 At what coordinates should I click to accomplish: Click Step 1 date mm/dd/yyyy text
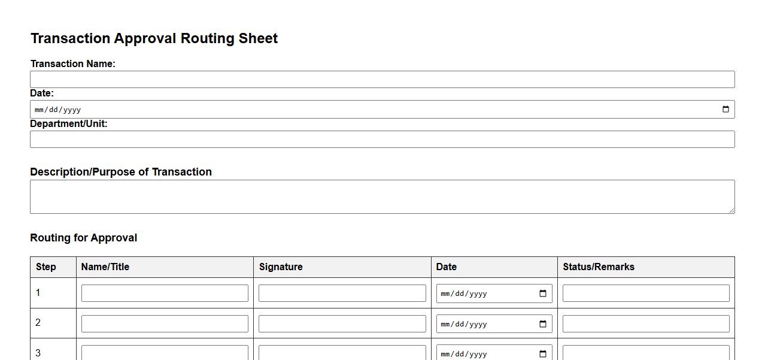pos(464,294)
